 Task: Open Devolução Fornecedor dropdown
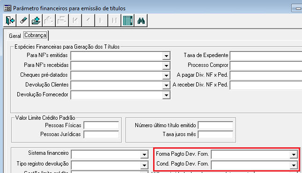[x=166, y=95]
